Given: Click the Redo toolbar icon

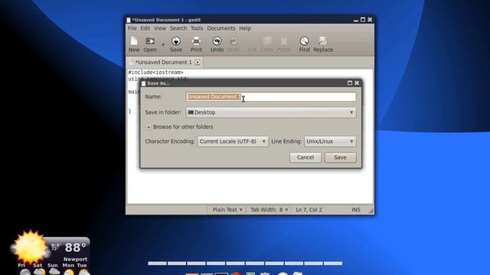Looking at the screenshot, I should pyautogui.click(x=233, y=44).
